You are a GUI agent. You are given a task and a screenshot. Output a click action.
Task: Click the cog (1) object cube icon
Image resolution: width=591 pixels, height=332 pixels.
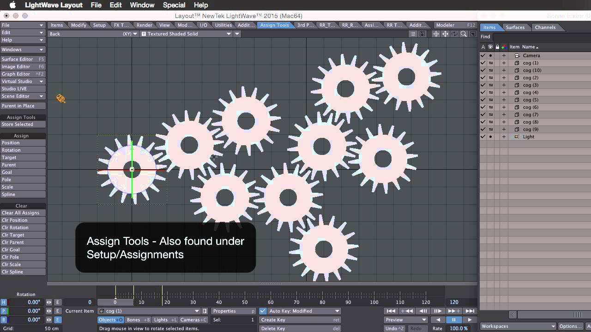pos(517,63)
